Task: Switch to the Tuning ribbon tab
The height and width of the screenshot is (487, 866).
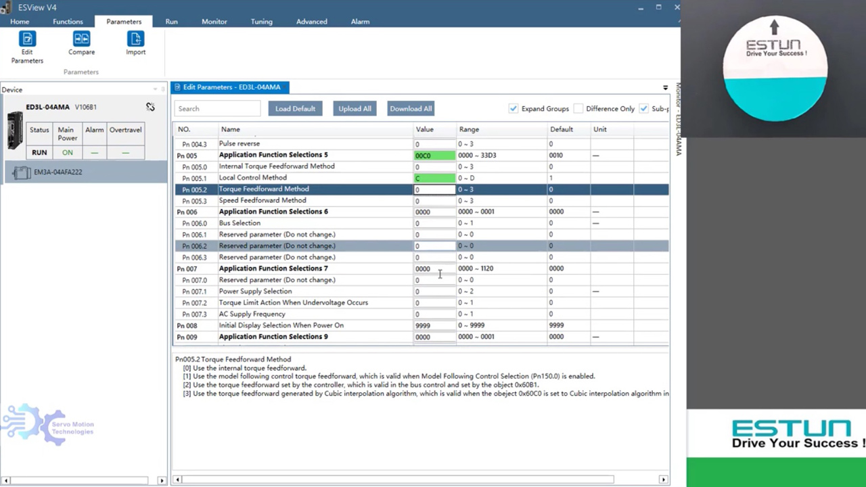Action: click(x=261, y=22)
